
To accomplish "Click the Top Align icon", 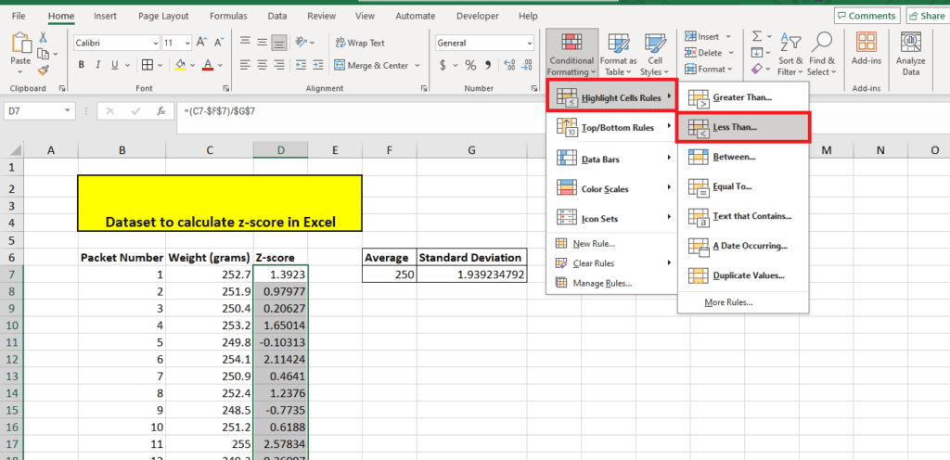I will (245, 43).
